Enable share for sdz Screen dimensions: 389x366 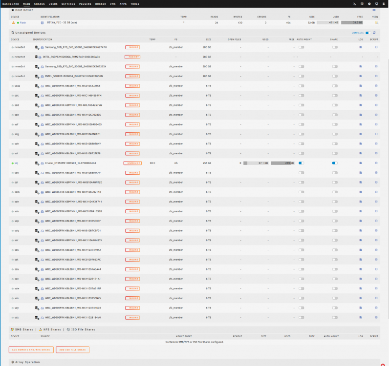click(x=335, y=317)
